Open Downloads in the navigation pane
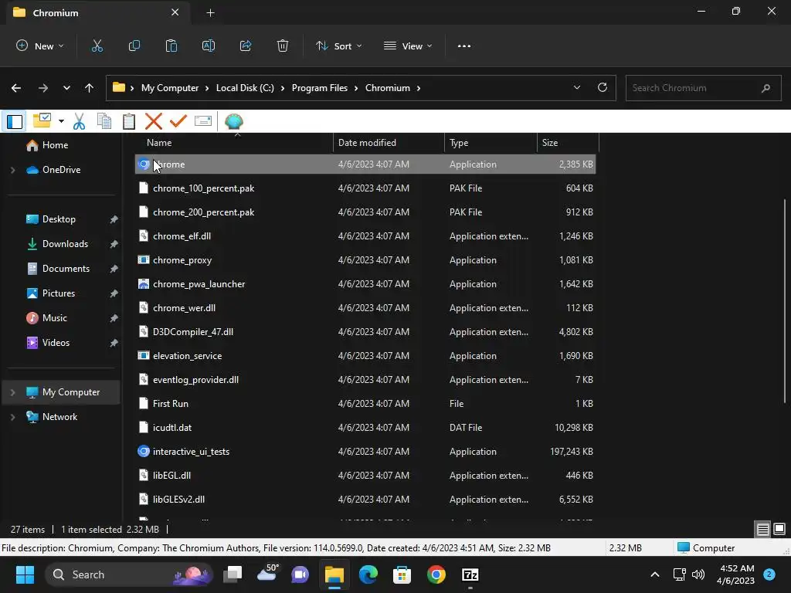Screen dimensions: 791x593 click(65, 244)
